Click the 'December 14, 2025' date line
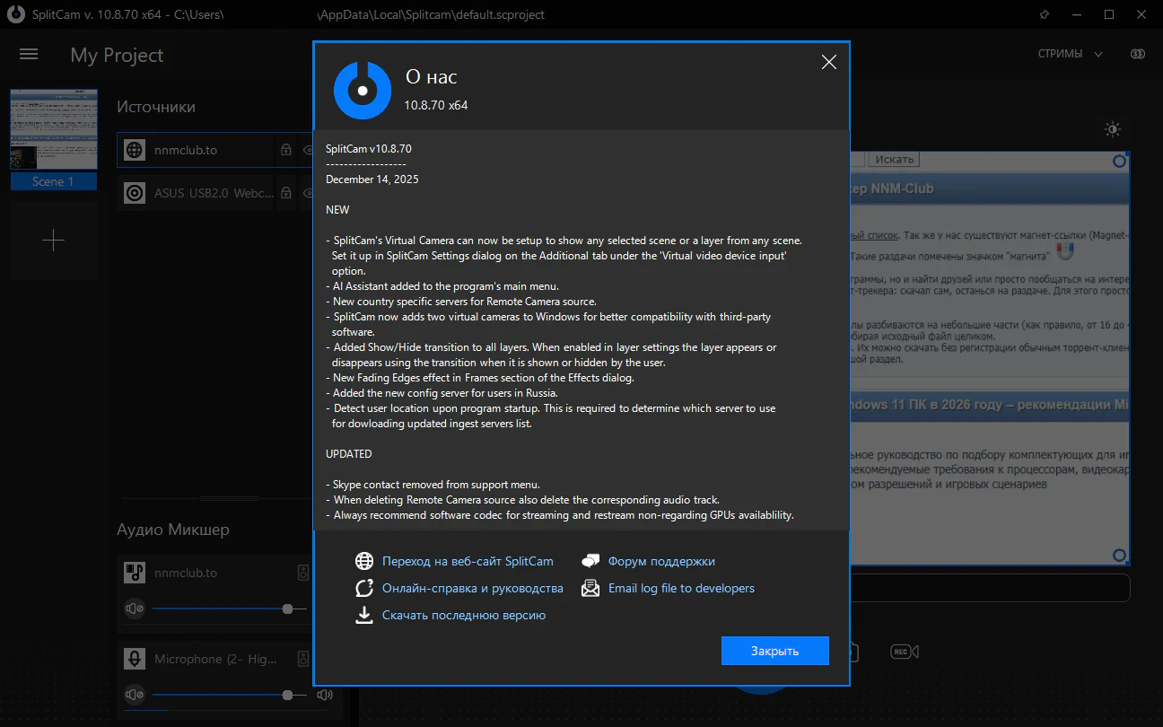This screenshot has width=1163, height=727. pos(372,180)
